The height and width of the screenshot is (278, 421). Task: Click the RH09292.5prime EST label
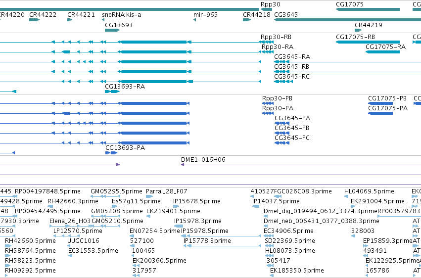click(x=30, y=271)
